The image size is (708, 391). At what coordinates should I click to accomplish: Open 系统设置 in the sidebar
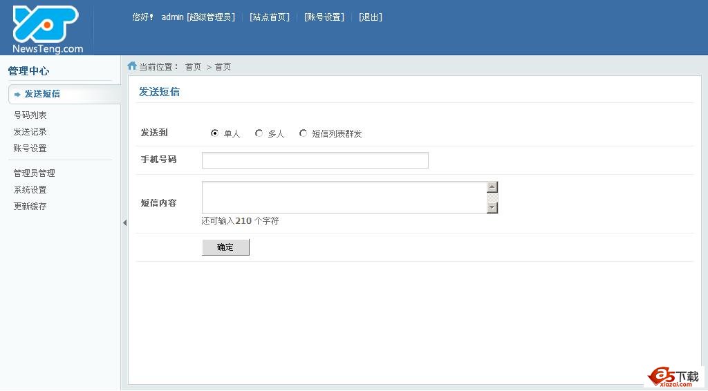coord(30,190)
